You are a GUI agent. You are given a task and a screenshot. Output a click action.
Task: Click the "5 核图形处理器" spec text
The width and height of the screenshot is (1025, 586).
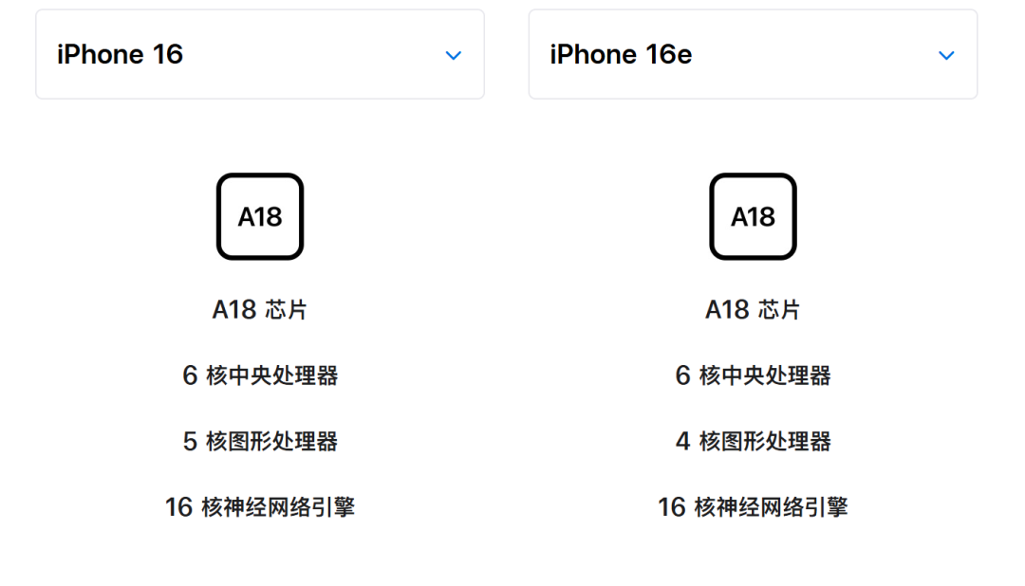tap(260, 441)
